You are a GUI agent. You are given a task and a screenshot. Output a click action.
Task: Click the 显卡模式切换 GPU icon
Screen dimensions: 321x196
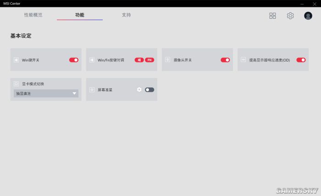16,84
